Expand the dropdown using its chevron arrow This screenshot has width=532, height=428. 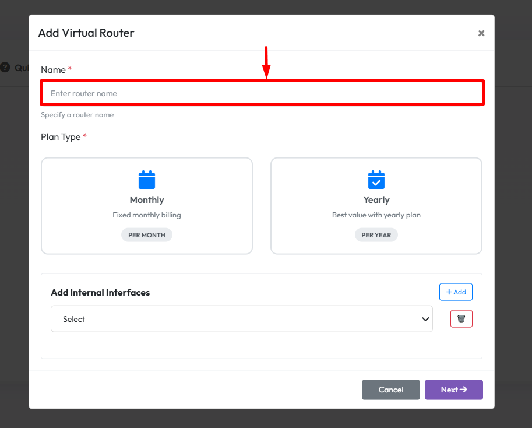[x=425, y=319]
